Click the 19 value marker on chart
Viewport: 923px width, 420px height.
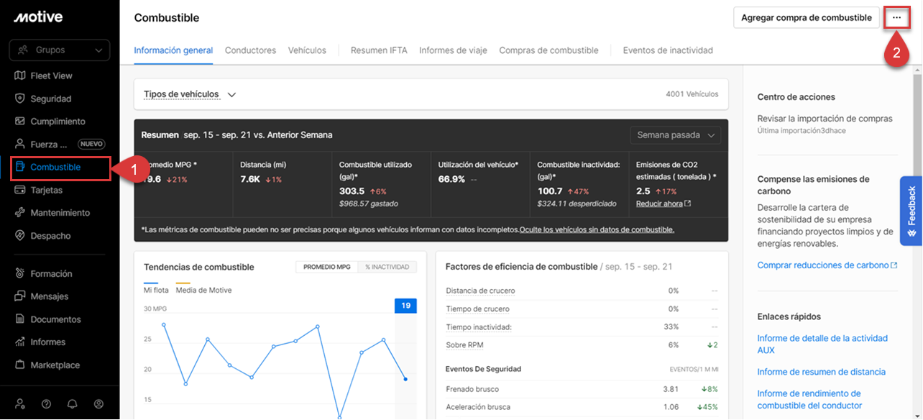406,306
